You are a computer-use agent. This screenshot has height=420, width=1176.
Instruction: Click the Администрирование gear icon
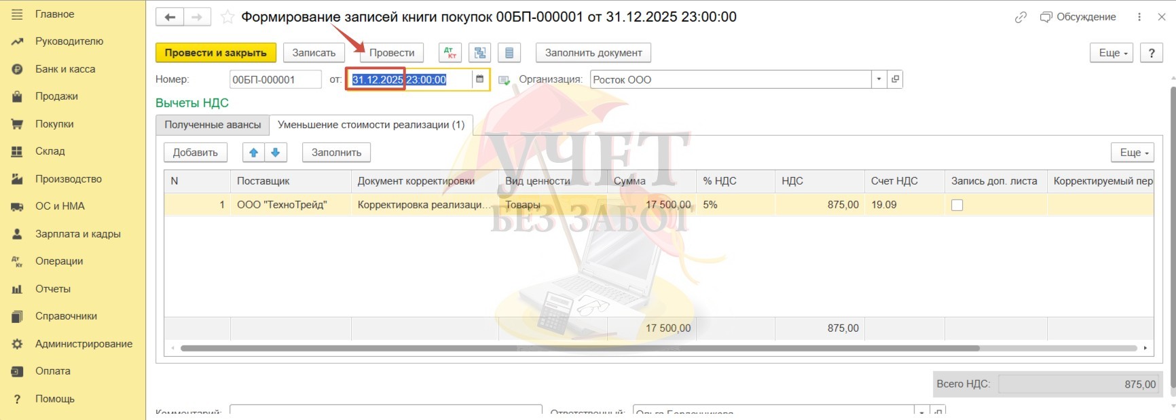[17, 344]
